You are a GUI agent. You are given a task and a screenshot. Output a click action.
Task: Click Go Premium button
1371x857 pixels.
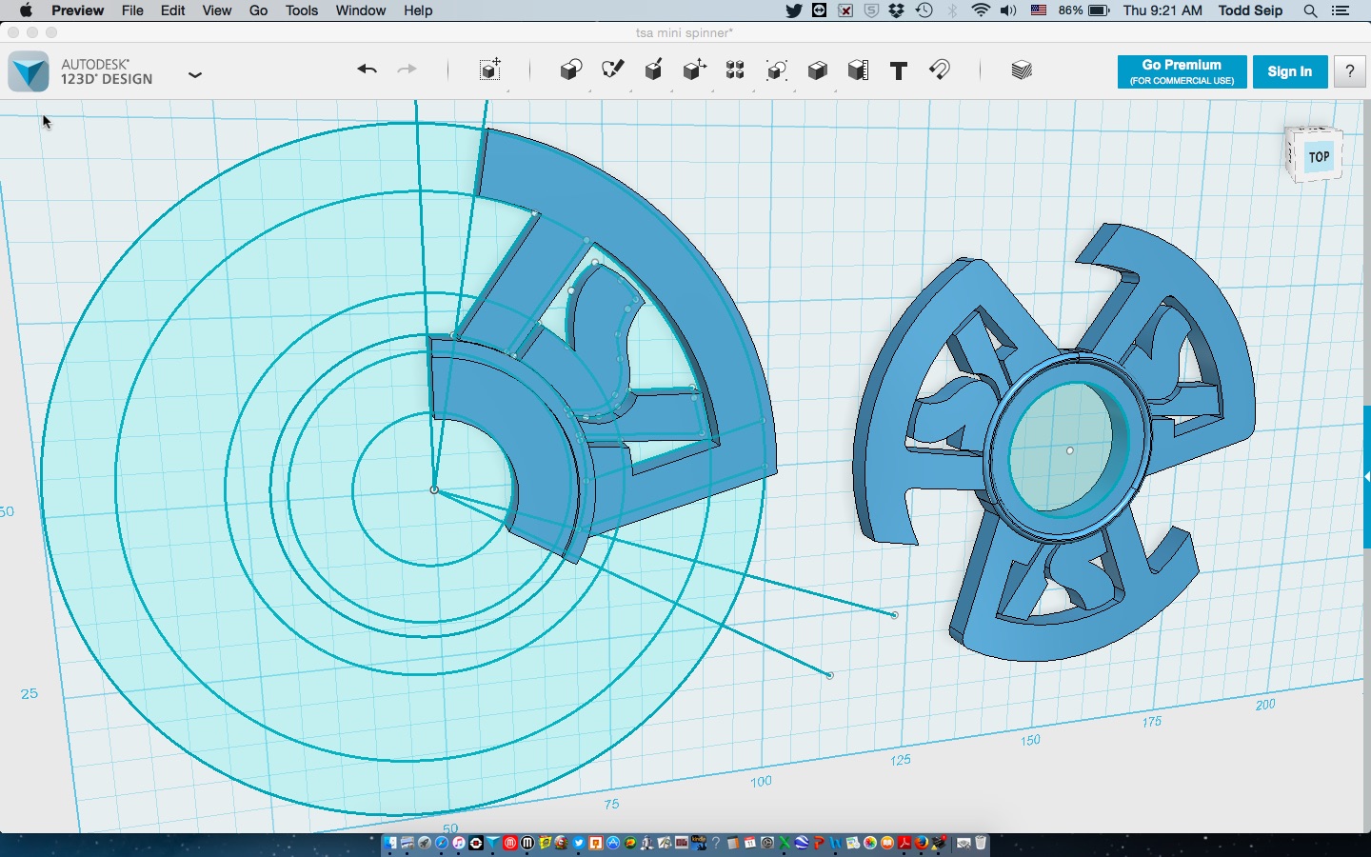[1182, 71]
